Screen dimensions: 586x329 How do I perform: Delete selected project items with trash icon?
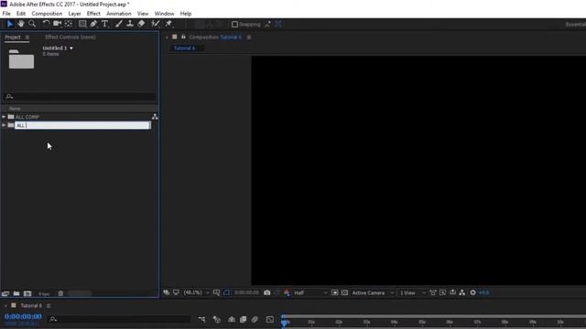click(x=60, y=293)
